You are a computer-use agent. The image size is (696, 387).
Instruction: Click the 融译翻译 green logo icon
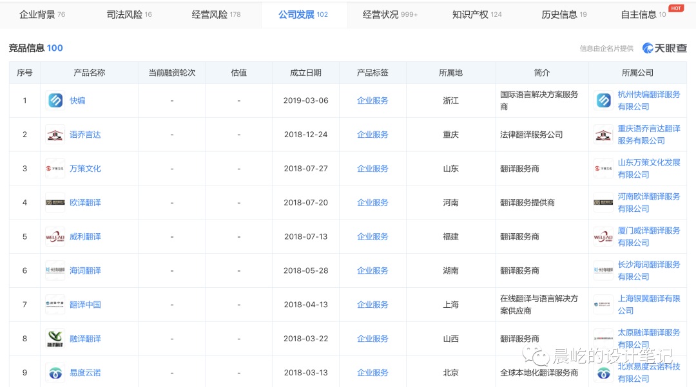click(55, 339)
